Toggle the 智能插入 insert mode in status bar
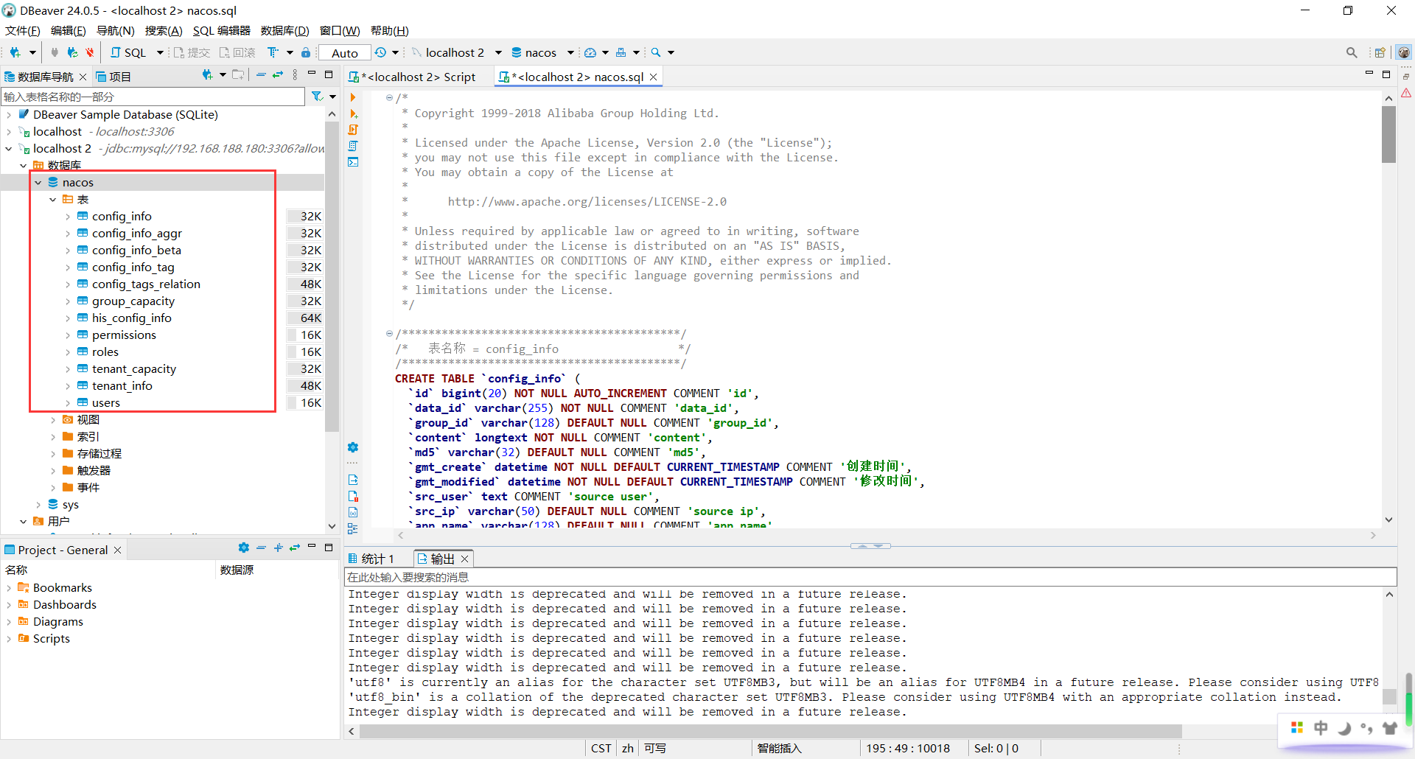Image resolution: width=1415 pixels, height=759 pixels. point(779,748)
